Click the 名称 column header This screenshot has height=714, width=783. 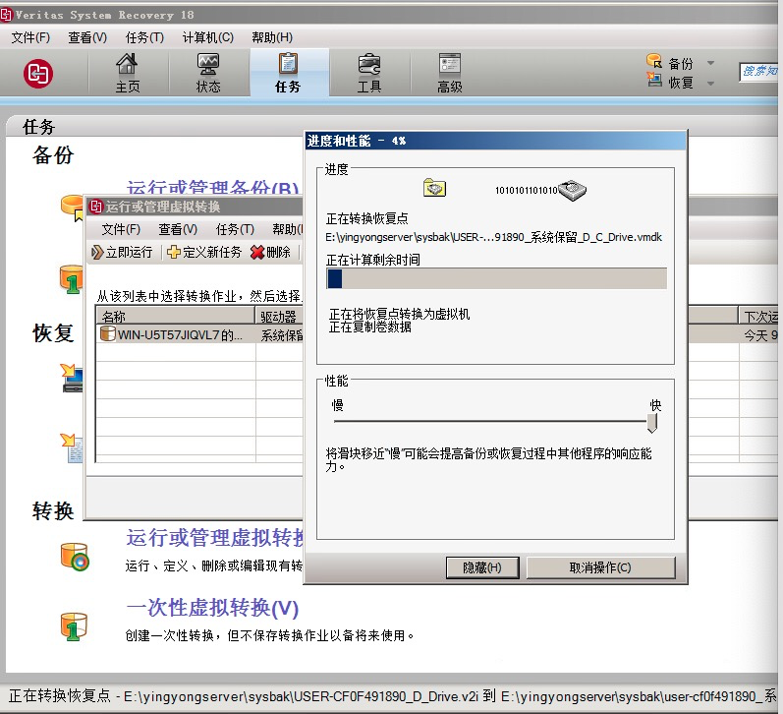click(175, 317)
